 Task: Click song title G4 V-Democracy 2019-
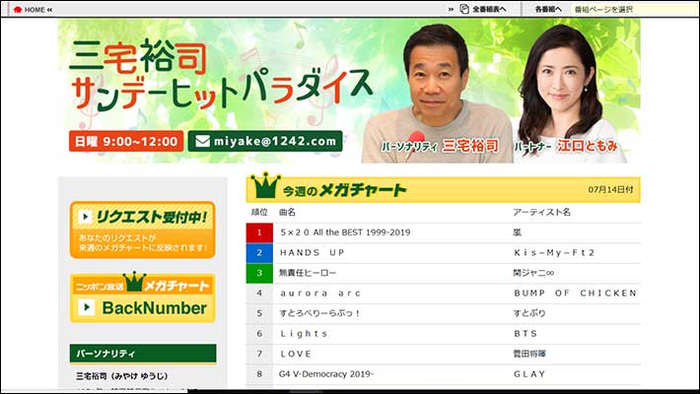point(326,374)
